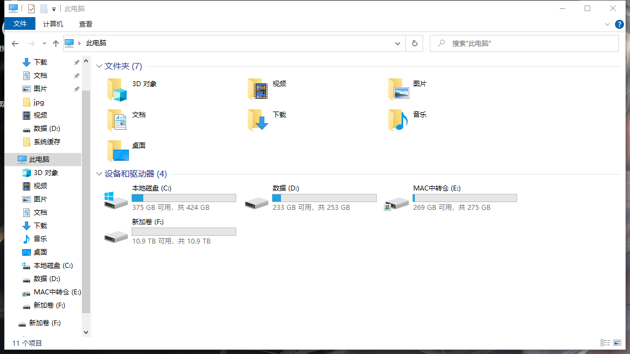Select the 本地磁盘 (C:) drive icon
Viewport: 630px width, 354px height.
click(x=116, y=200)
